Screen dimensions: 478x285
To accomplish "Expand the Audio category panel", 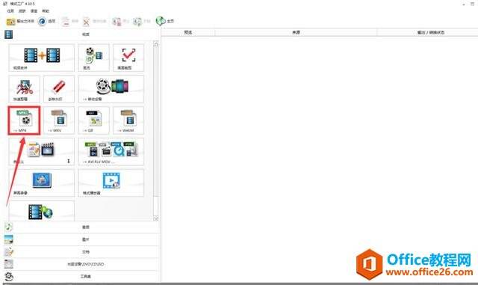I will [x=81, y=227].
